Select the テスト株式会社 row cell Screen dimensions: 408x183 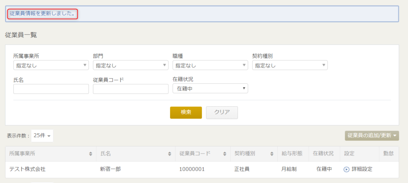51,169
